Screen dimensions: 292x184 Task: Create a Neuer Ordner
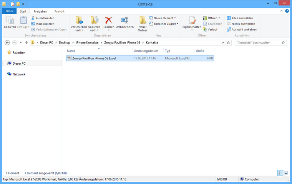(143, 23)
